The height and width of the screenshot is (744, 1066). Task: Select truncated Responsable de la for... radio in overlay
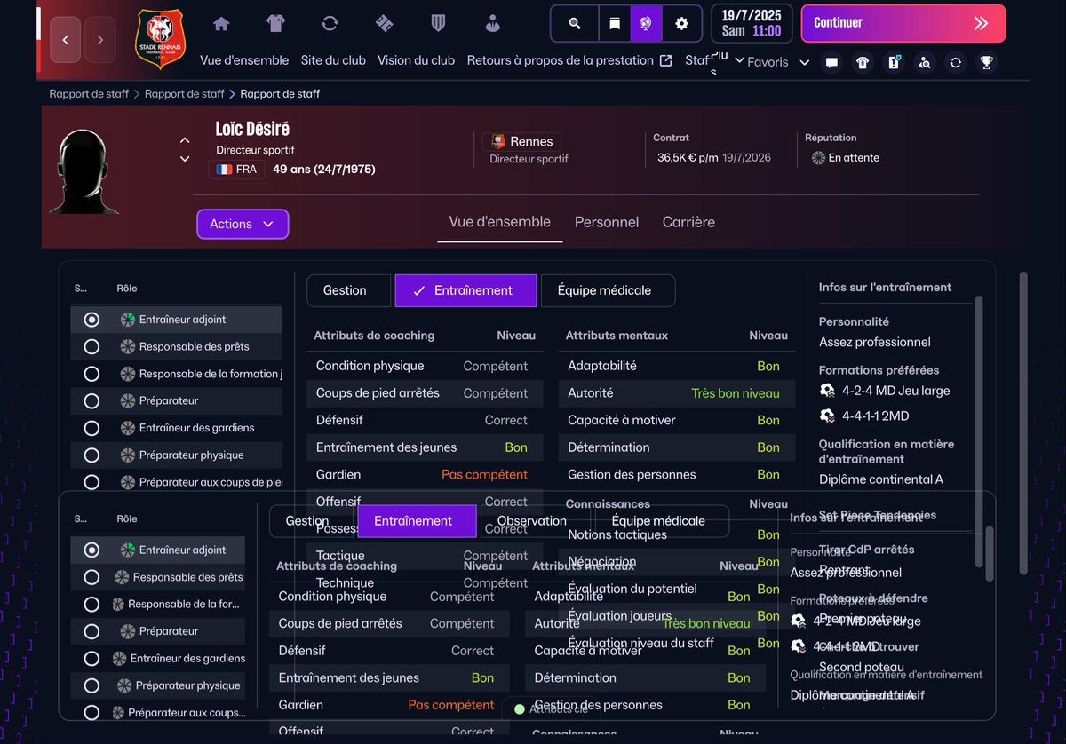[x=91, y=605]
